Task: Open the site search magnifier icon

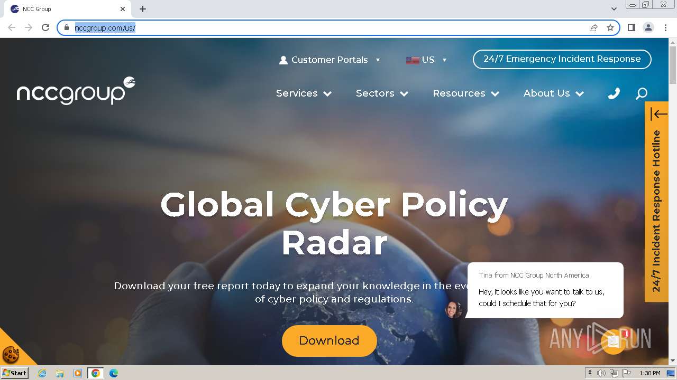Action: 642,93
